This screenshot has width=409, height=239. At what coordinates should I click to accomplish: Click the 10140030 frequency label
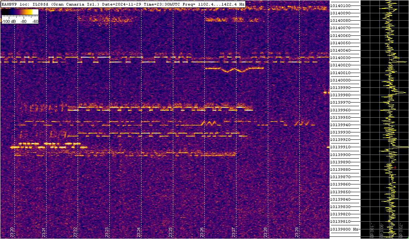click(340, 58)
